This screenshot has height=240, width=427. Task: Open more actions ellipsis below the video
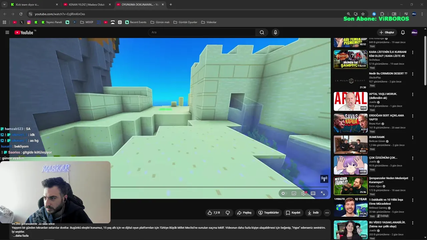[x=327, y=213]
